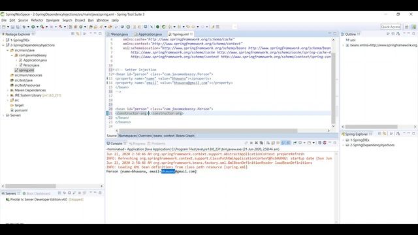Minimize the Package Explorer panel
This screenshot has height=235, width=418.
click(x=95, y=34)
